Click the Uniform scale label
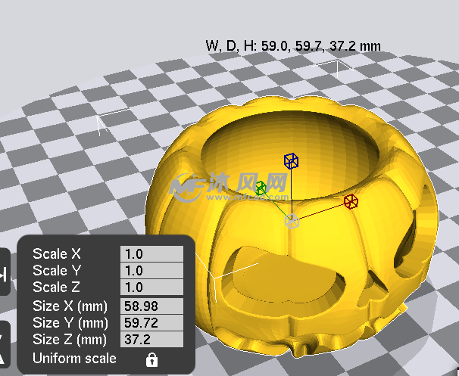This screenshot has height=376, width=459. click(x=74, y=358)
